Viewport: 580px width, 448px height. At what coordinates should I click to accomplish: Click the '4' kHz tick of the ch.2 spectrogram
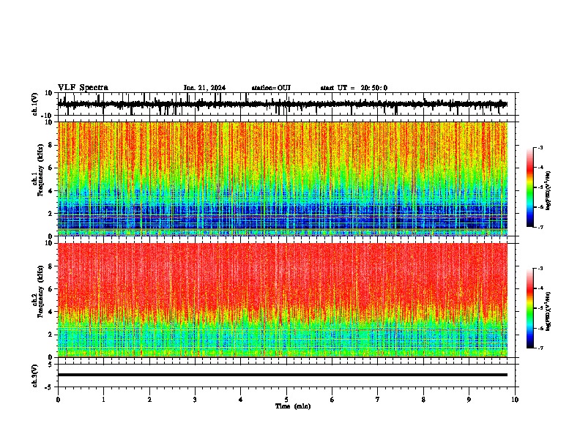(x=51, y=312)
